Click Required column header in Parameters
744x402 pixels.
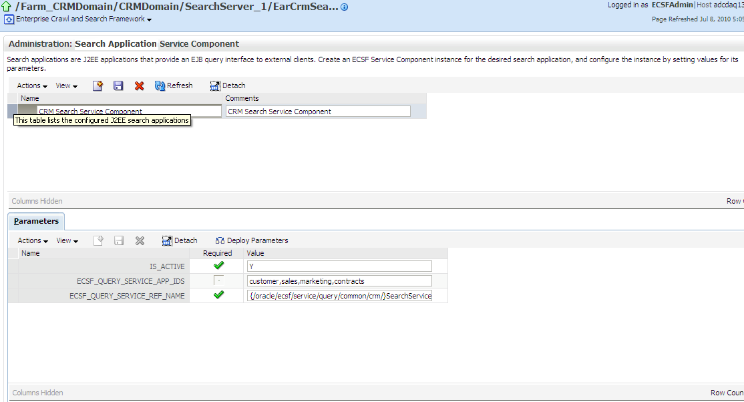click(217, 254)
